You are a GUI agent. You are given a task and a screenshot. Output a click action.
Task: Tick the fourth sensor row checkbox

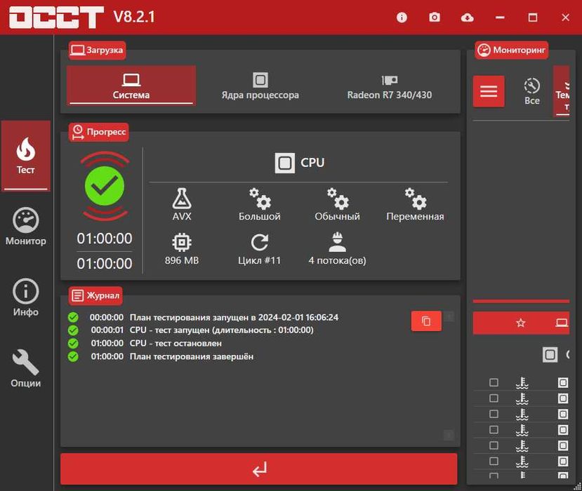(494, 430)
